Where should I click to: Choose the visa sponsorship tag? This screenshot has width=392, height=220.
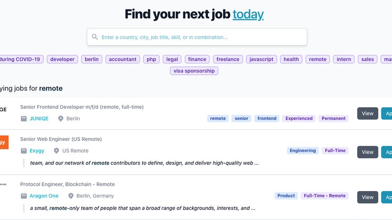(x=194, y=71)
